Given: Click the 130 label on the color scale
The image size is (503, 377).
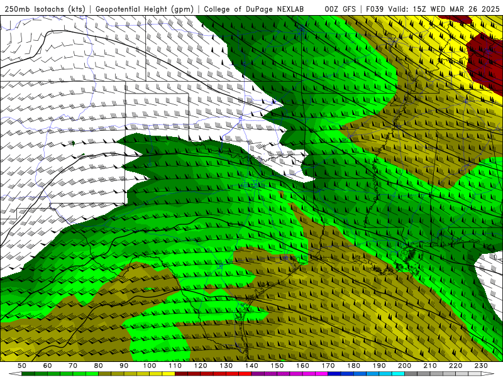Looking at the screenshot, I should (226, 366).
